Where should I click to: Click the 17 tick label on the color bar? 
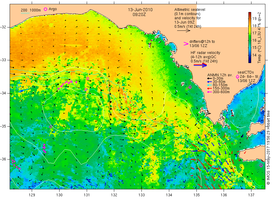pos(254,33)
